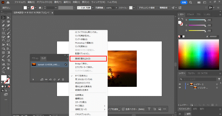The height and width of the screenshot is (116, 222).
Task: Click the Home icon in title bar
Action: pyautogui.click(x=8, y=3)
